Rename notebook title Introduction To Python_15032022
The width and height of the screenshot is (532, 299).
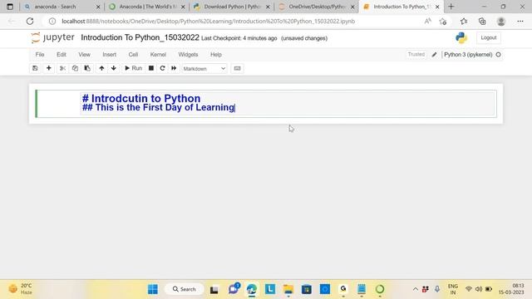(x=140, y=37)
